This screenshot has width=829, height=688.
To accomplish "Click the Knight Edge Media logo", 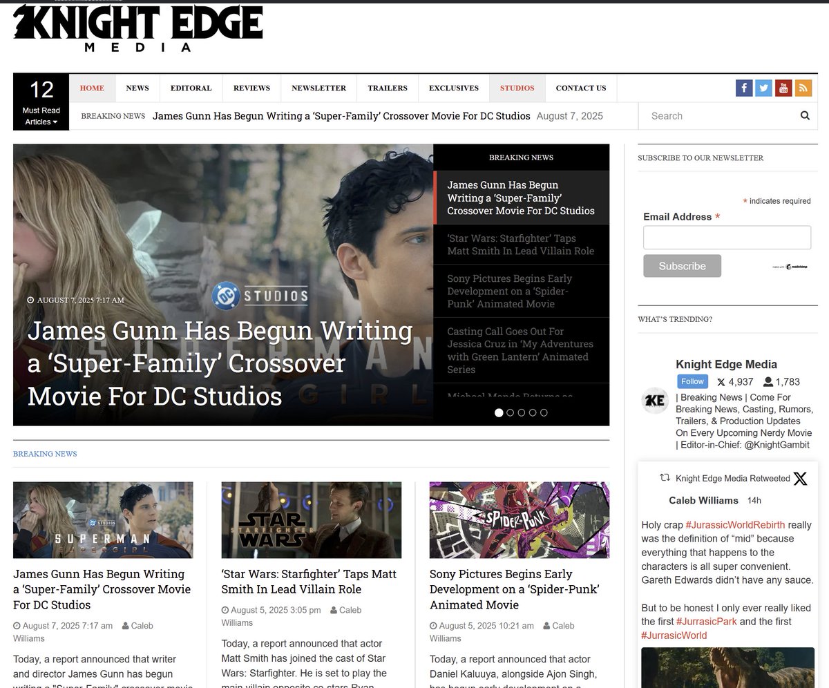I will 138,29.
